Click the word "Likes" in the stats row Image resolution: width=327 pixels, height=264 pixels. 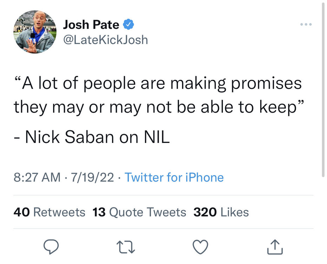click(235, 212)
